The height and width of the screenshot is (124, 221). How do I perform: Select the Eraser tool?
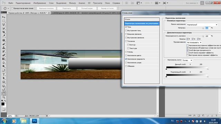[x=4, y=55]
